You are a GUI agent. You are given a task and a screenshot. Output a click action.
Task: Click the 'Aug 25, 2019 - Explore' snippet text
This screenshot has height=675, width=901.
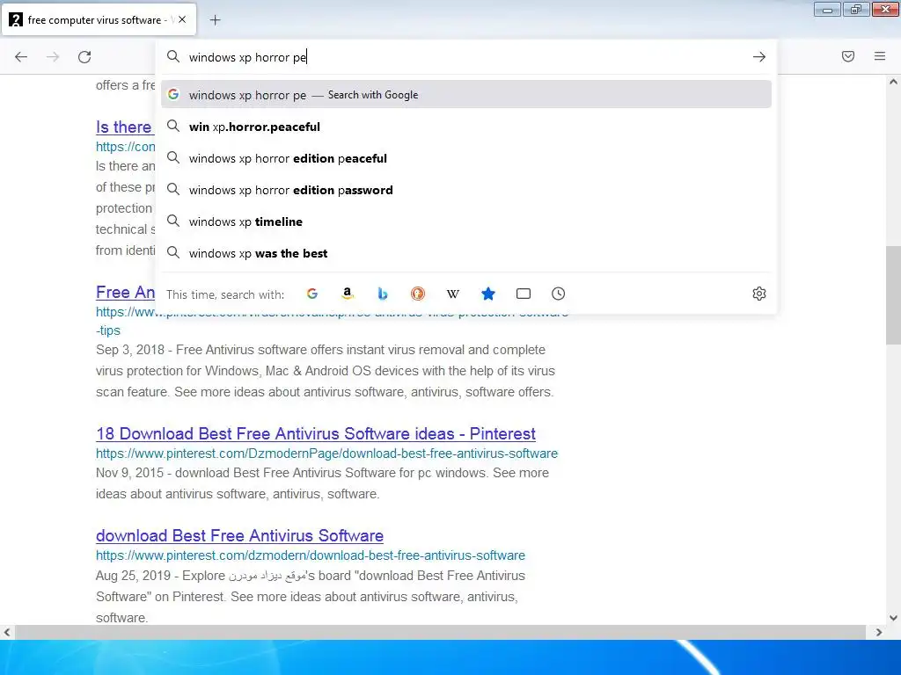(x=311, y=597)
